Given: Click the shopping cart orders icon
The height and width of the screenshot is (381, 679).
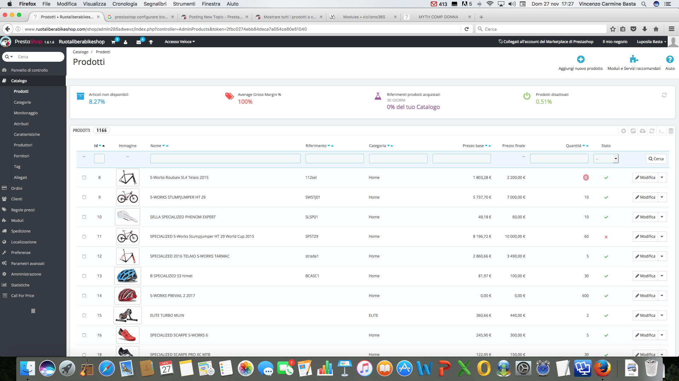Looking at the screenshot, I should coord(113,42).
